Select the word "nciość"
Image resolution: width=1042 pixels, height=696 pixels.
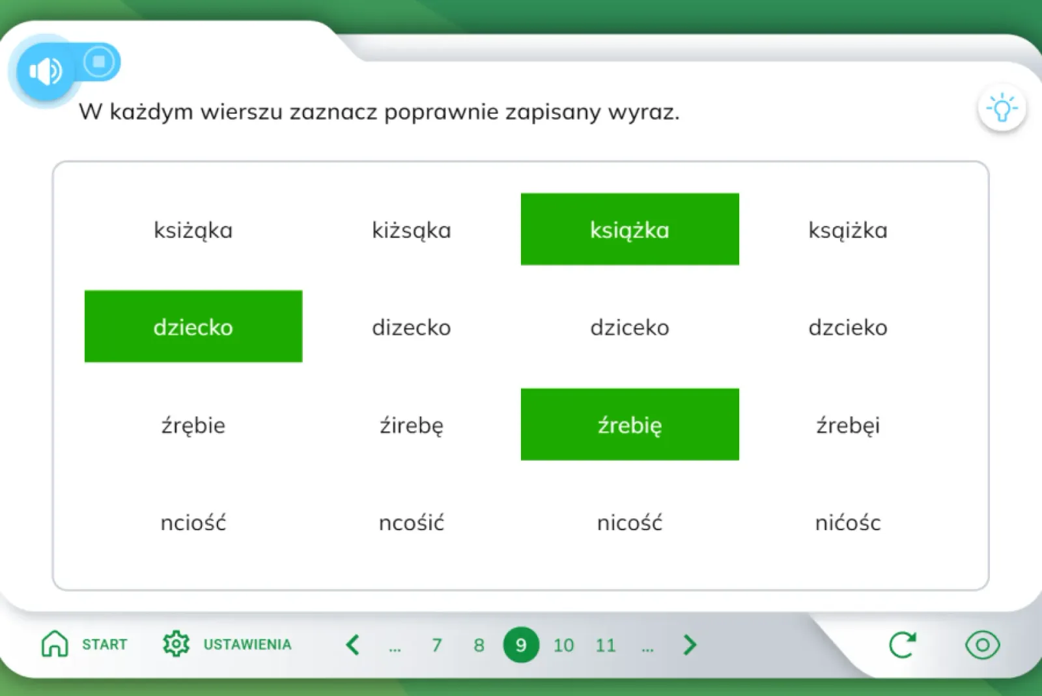click(x=193, y=522)
